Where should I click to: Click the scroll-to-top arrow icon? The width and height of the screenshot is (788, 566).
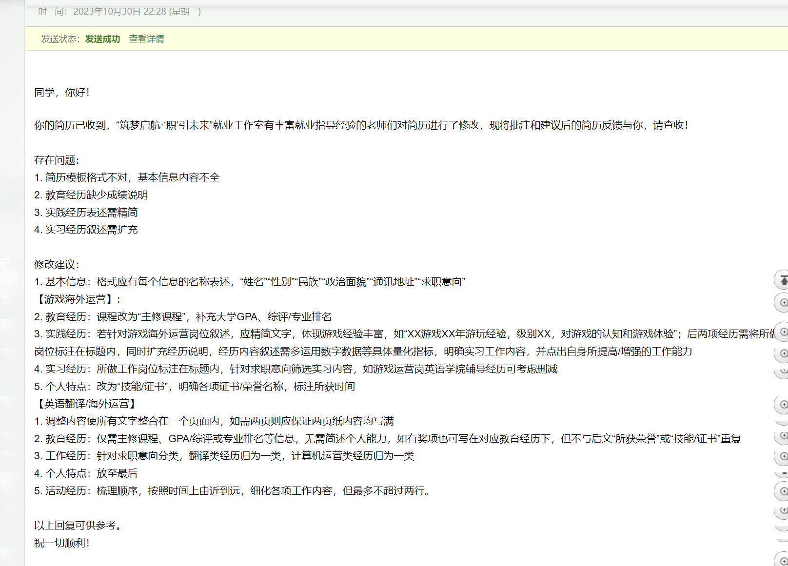tap(783, 280)
